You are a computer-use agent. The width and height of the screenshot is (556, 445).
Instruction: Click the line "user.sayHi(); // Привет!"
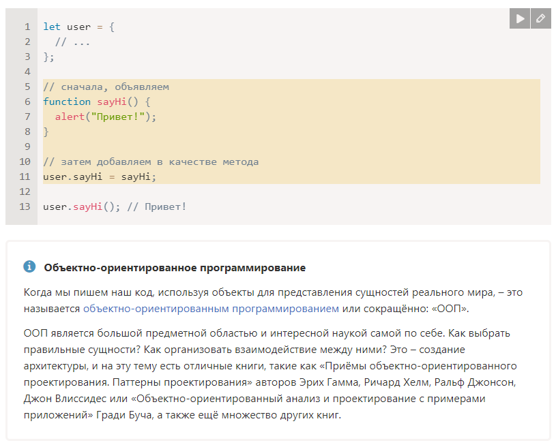(115, 206)
